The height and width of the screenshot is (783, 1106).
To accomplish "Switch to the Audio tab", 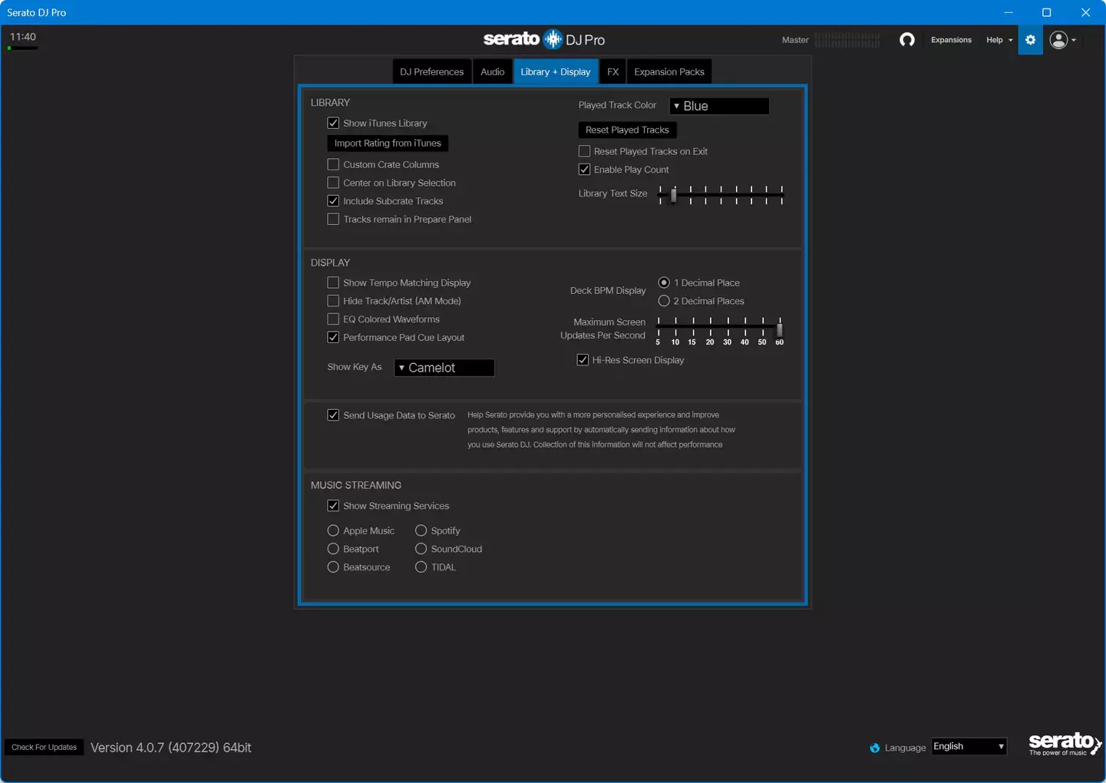I will (x=492, y=71).
